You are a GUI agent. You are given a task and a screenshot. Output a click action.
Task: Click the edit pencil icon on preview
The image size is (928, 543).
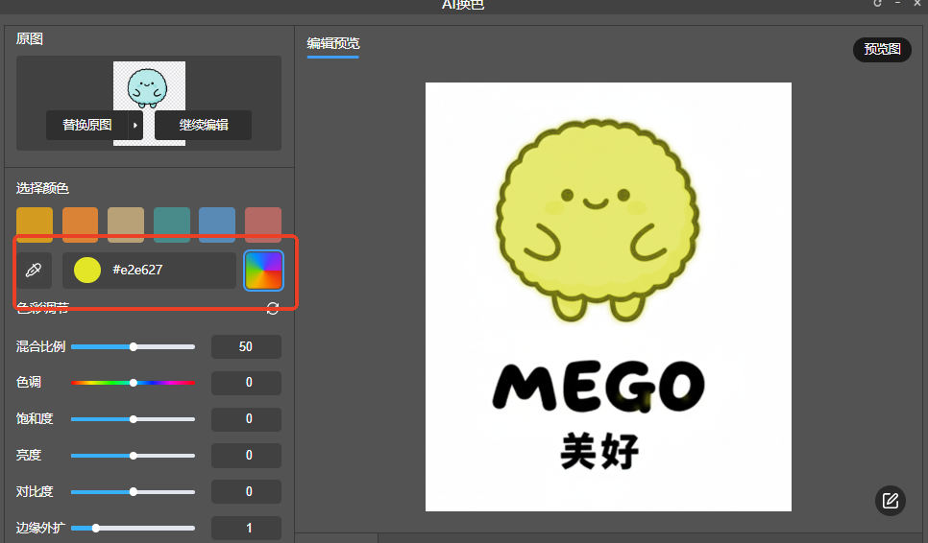(890, 500)
